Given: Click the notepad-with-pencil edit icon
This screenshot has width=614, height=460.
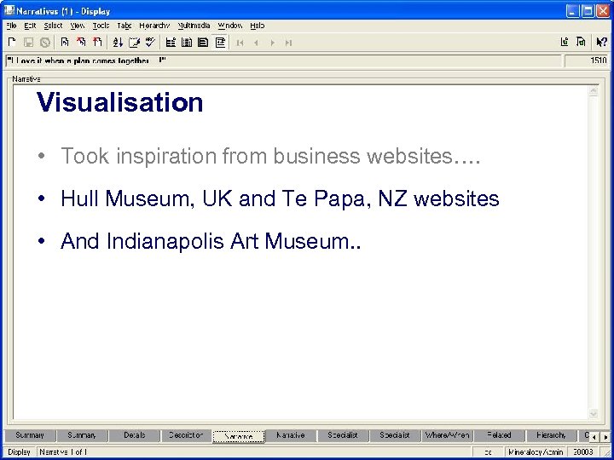Looking at the screenshot, I should tap(134, 43).
